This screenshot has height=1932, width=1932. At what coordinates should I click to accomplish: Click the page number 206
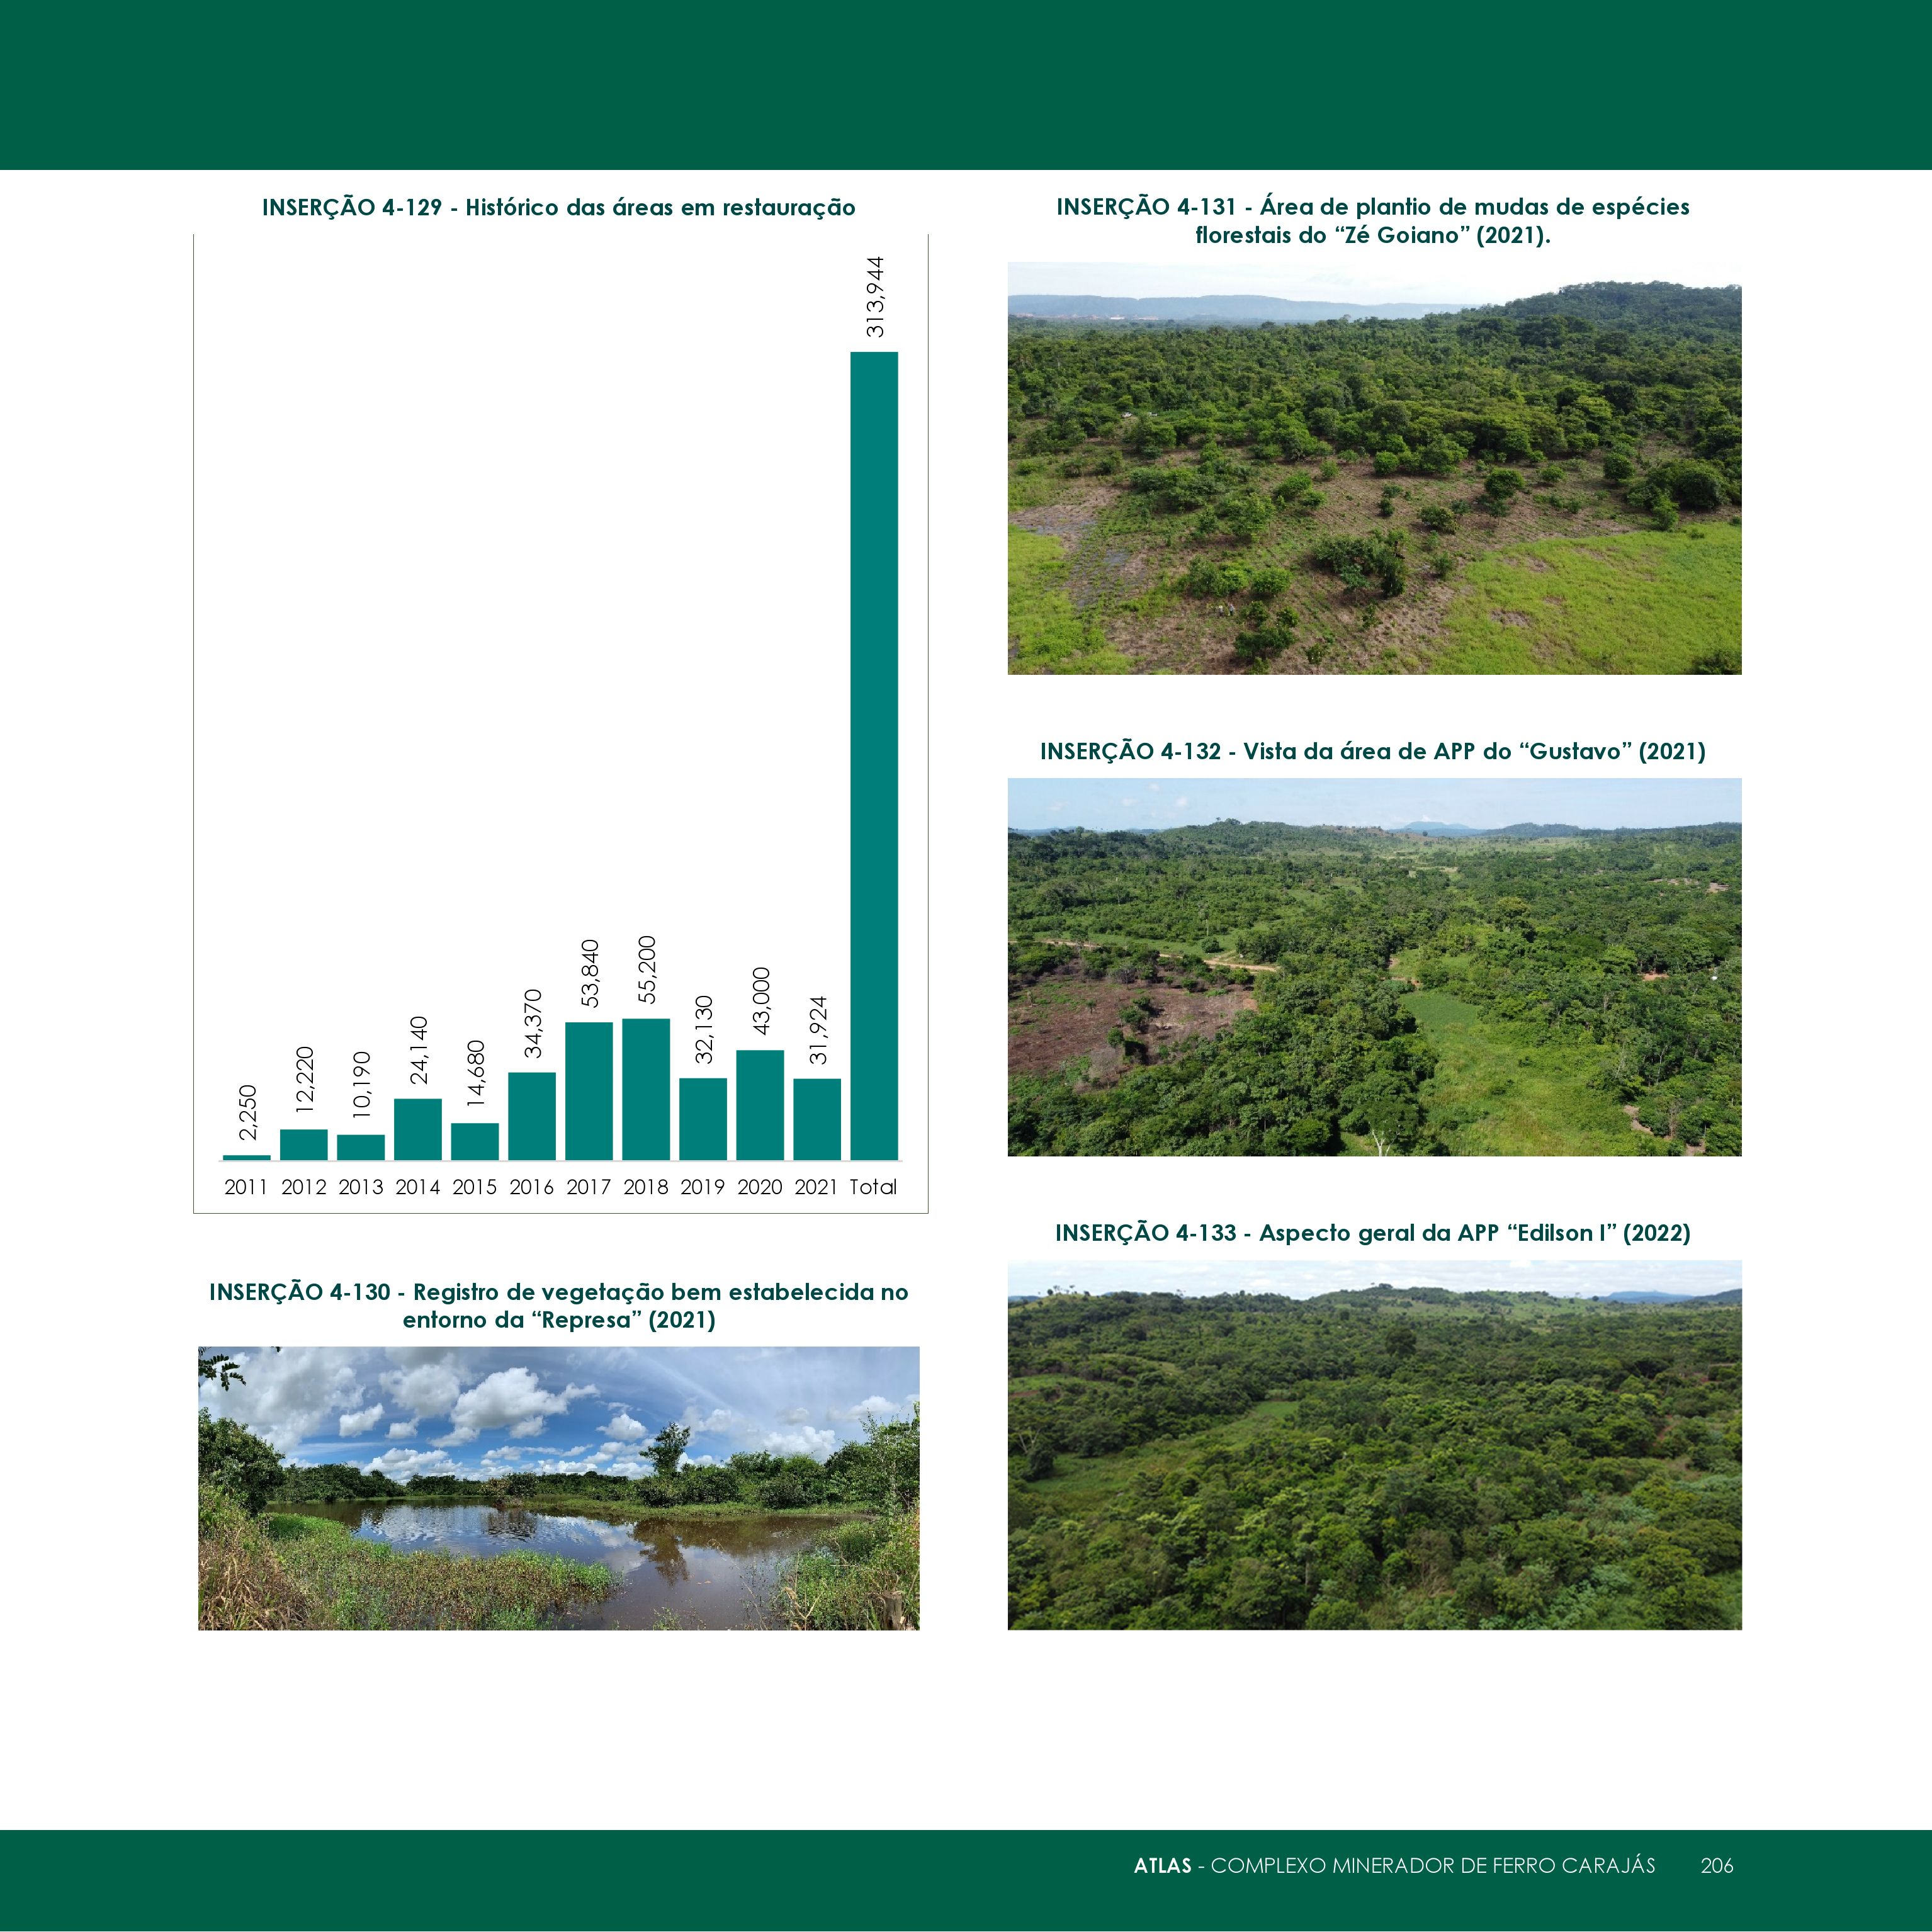point(1717,1865)
